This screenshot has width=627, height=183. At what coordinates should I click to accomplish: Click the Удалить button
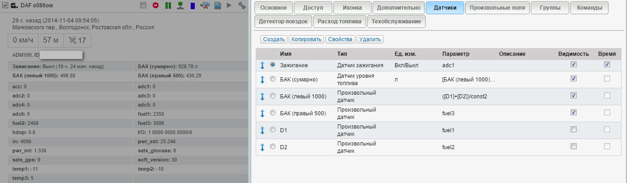pos(370,40)
